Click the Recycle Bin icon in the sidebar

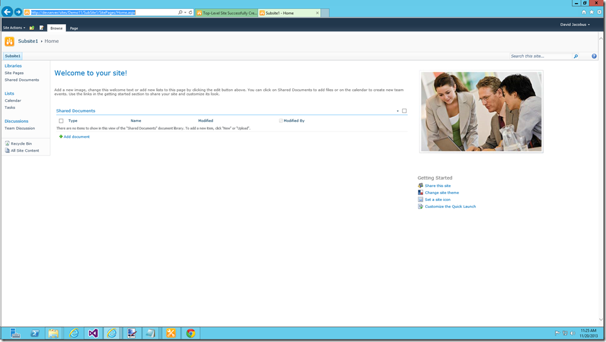tap(7, 144)
